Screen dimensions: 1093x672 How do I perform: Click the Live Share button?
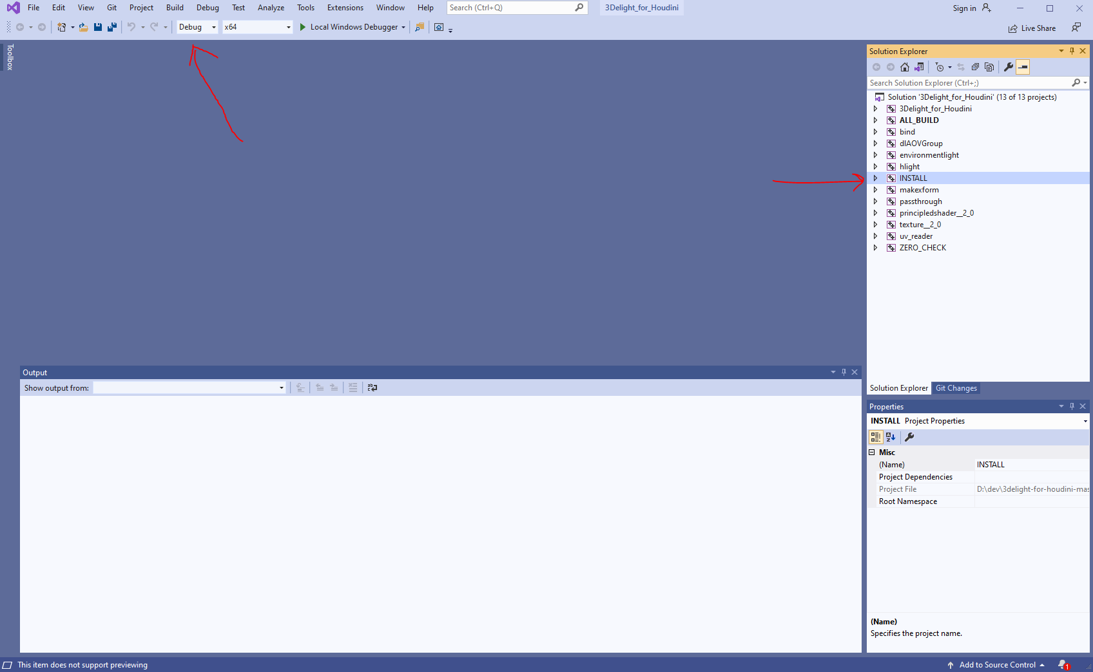[1032, 28]
